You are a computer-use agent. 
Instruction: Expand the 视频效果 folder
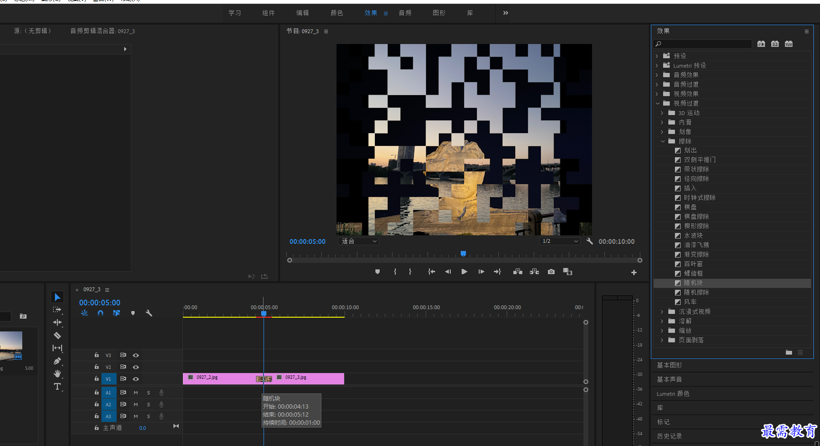[x=657, y=94]
